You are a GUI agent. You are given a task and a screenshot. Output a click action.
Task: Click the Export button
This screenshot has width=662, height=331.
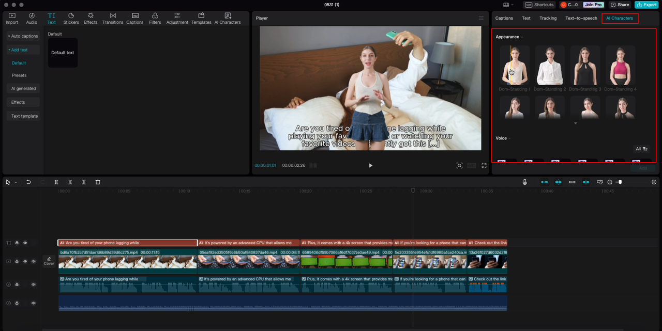(x=646, y=5)
